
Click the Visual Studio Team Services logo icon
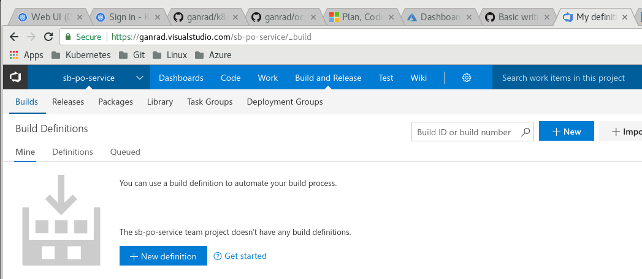point(15,77)
